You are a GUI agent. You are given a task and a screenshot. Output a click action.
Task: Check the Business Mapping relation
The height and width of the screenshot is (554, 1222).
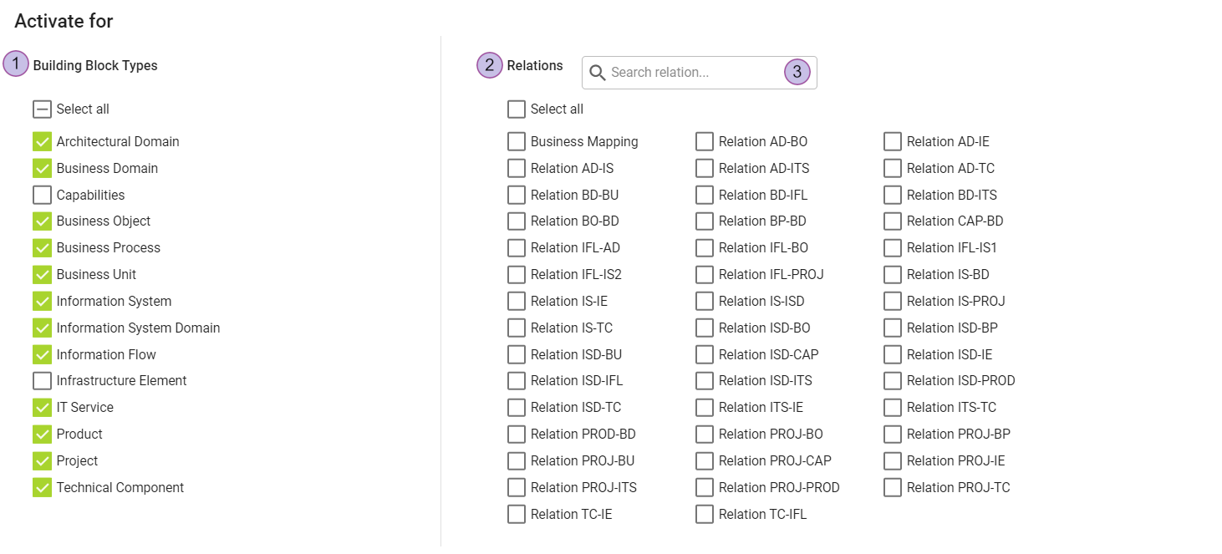[517, 142]
